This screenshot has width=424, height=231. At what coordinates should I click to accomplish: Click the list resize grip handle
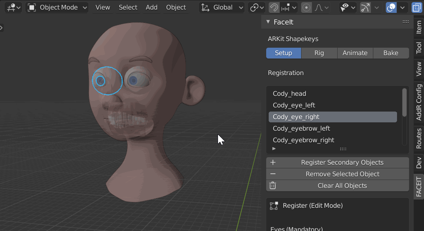click(x=343, y=148)
